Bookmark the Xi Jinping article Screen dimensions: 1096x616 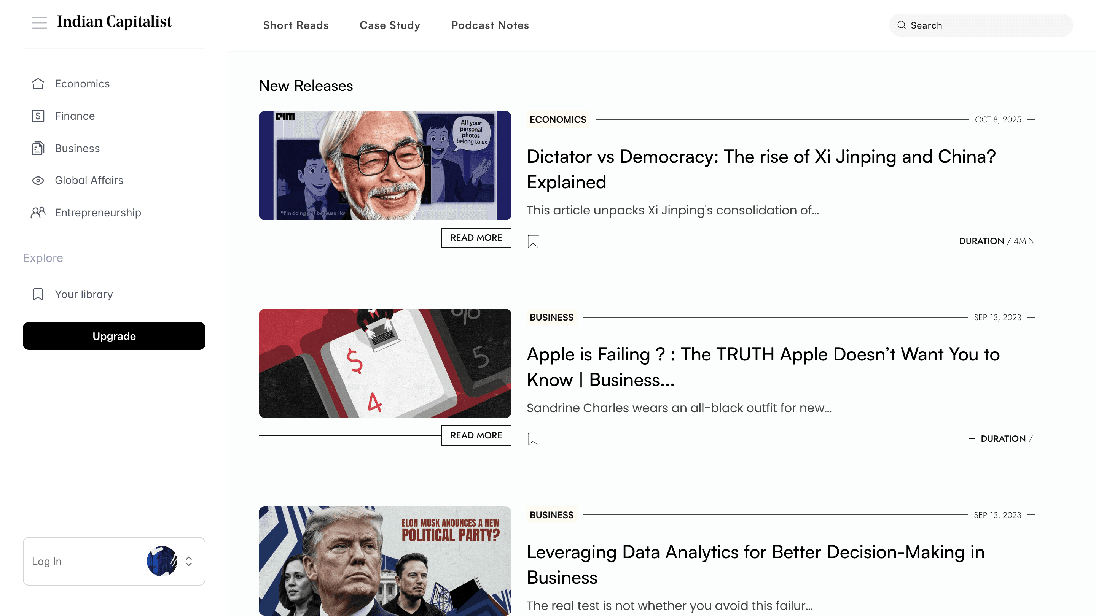coord(533,241)
